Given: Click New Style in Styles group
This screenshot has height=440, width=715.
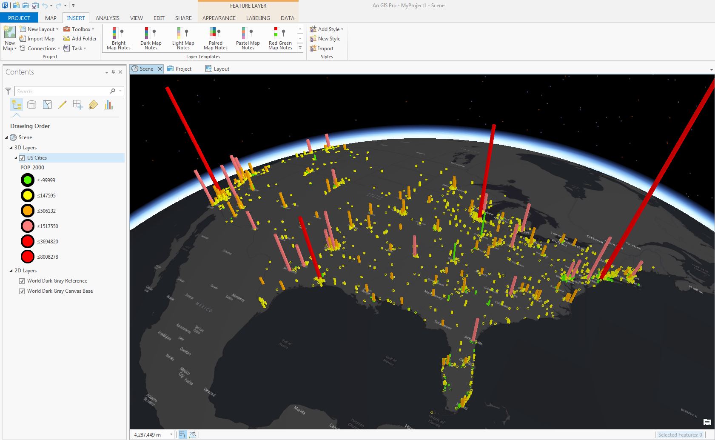Looking at the screenshot, I should (325, 39).
